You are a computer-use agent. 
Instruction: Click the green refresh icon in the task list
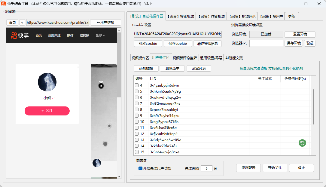(302, 143)
